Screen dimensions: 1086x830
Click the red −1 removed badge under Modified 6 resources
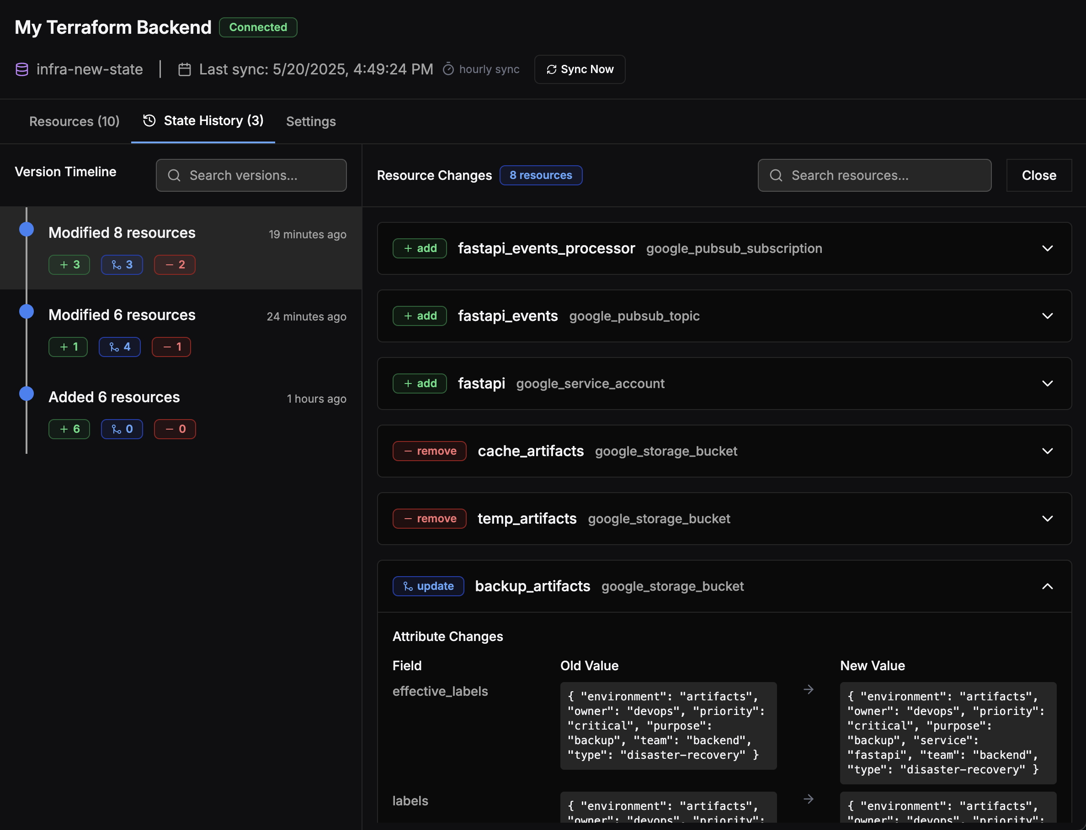point(171,347)
